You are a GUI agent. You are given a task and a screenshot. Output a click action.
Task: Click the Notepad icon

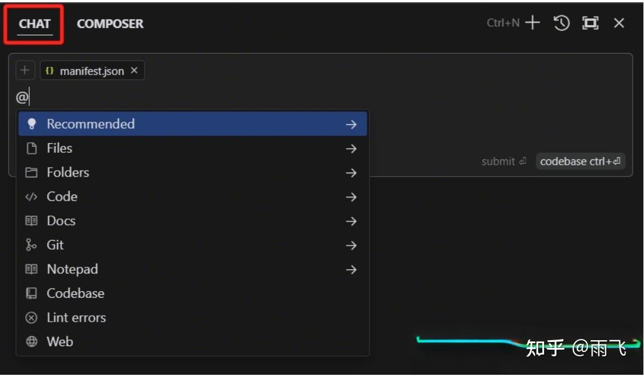coord(31,269)
